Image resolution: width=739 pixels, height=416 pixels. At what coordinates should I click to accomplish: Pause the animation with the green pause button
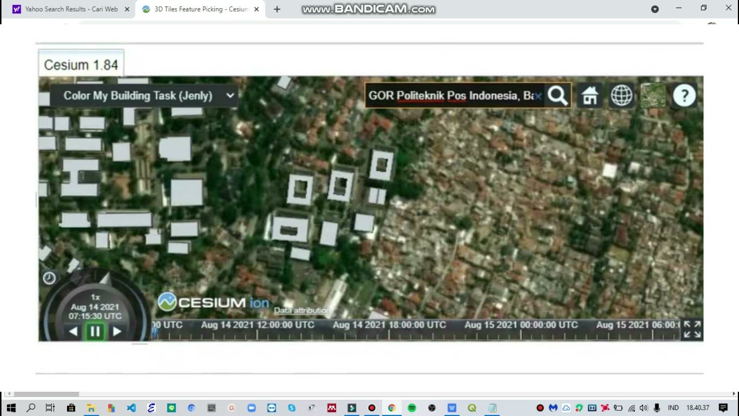pos(95,332)
